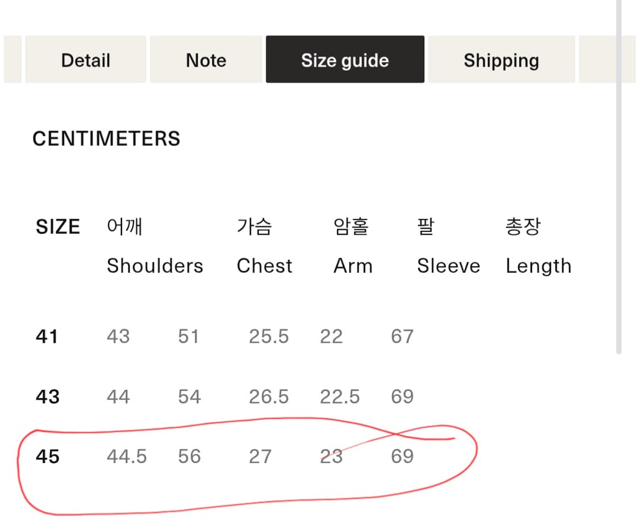Open the Shipping tab
Viewport: 639px width, 526px height.
coord(501,60)
